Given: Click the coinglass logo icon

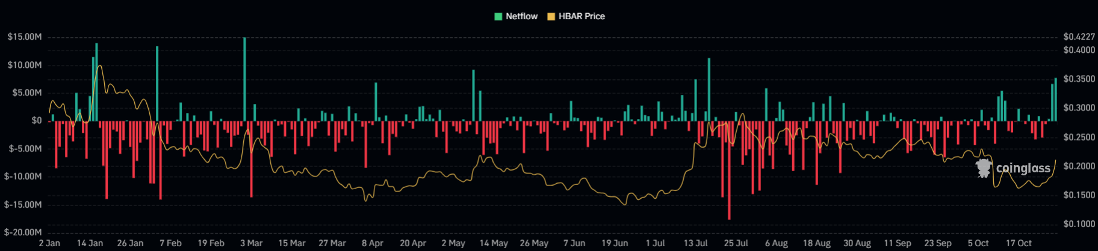Looking at the screenshot, I should click(x=984, y=168).
